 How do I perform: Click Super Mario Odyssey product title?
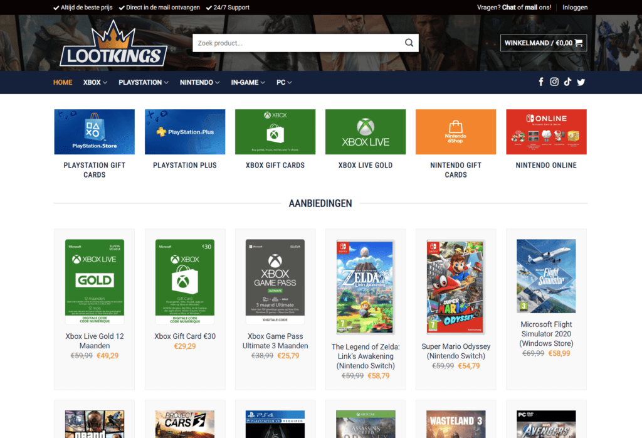coord(456,351)
